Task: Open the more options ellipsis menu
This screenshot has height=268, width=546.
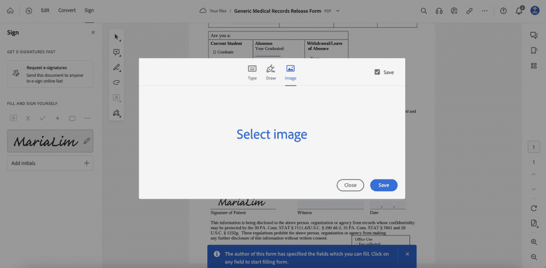Action: click(x=485, y=11)
